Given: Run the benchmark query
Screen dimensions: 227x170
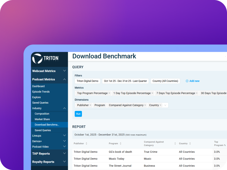Looking at the screenshot, I should [x=78, y=114].
